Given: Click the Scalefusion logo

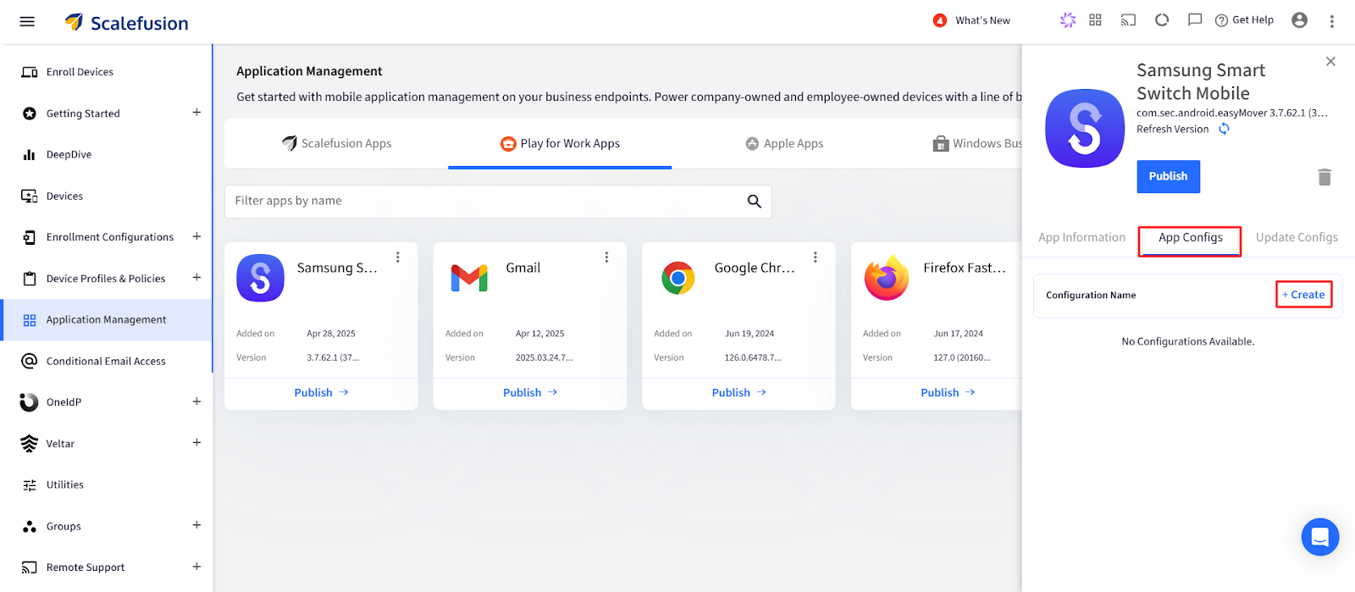Looking at the screenshot, I should 127,23.
